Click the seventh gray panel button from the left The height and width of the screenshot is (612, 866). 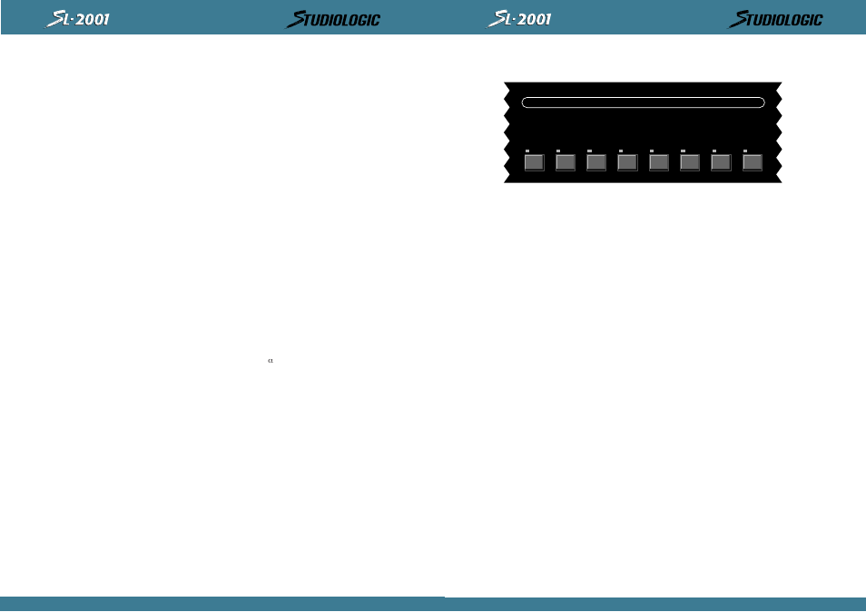pyautogui.click(x=721, y=162)
